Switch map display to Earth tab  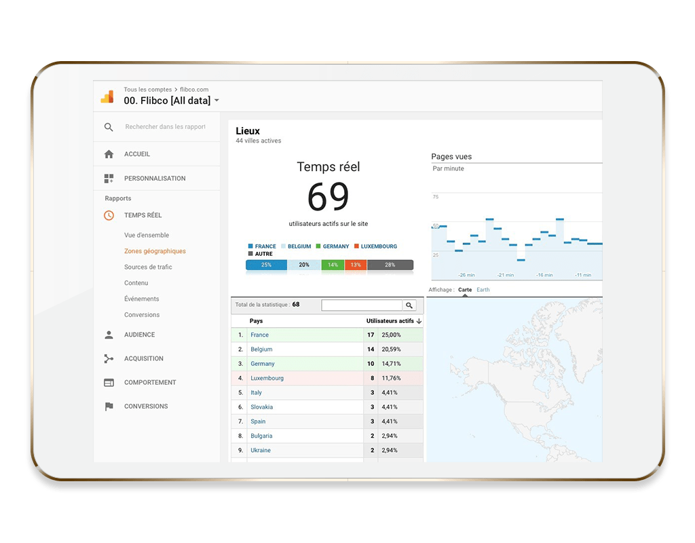tap(483, 290)
